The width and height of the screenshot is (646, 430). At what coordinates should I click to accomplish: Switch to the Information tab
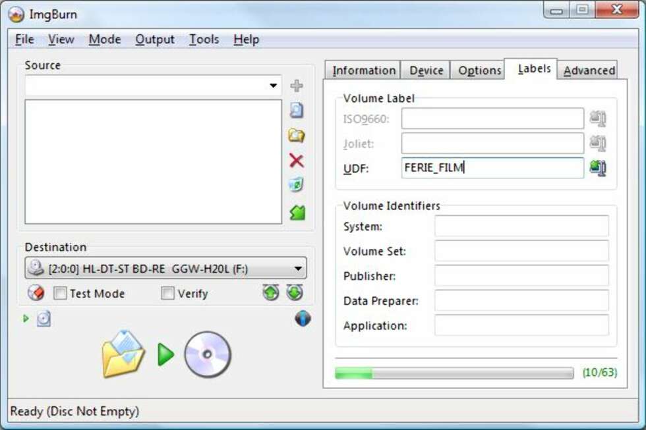[x=363, y=70]
